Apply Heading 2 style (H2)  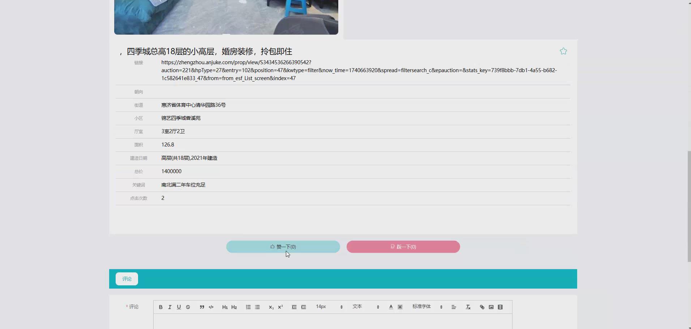tap(234, 307)
